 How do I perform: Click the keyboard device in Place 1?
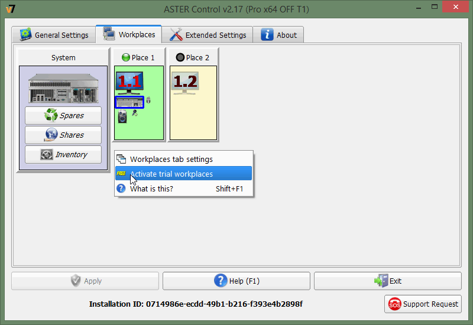point(129,102)
